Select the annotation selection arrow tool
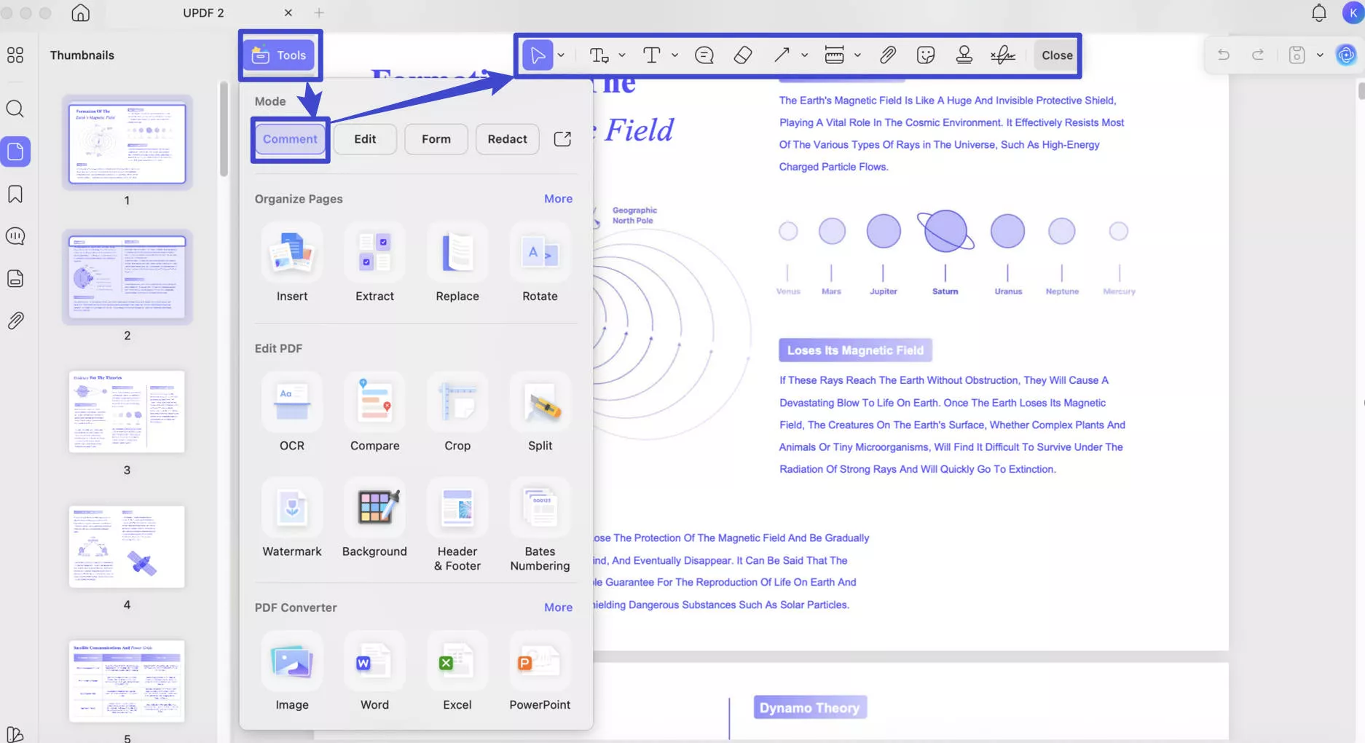 click(538, 55)
